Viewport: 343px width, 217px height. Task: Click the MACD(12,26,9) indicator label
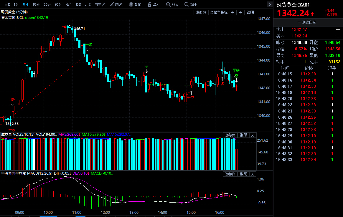pyautogui.click(x=39, y=173)
